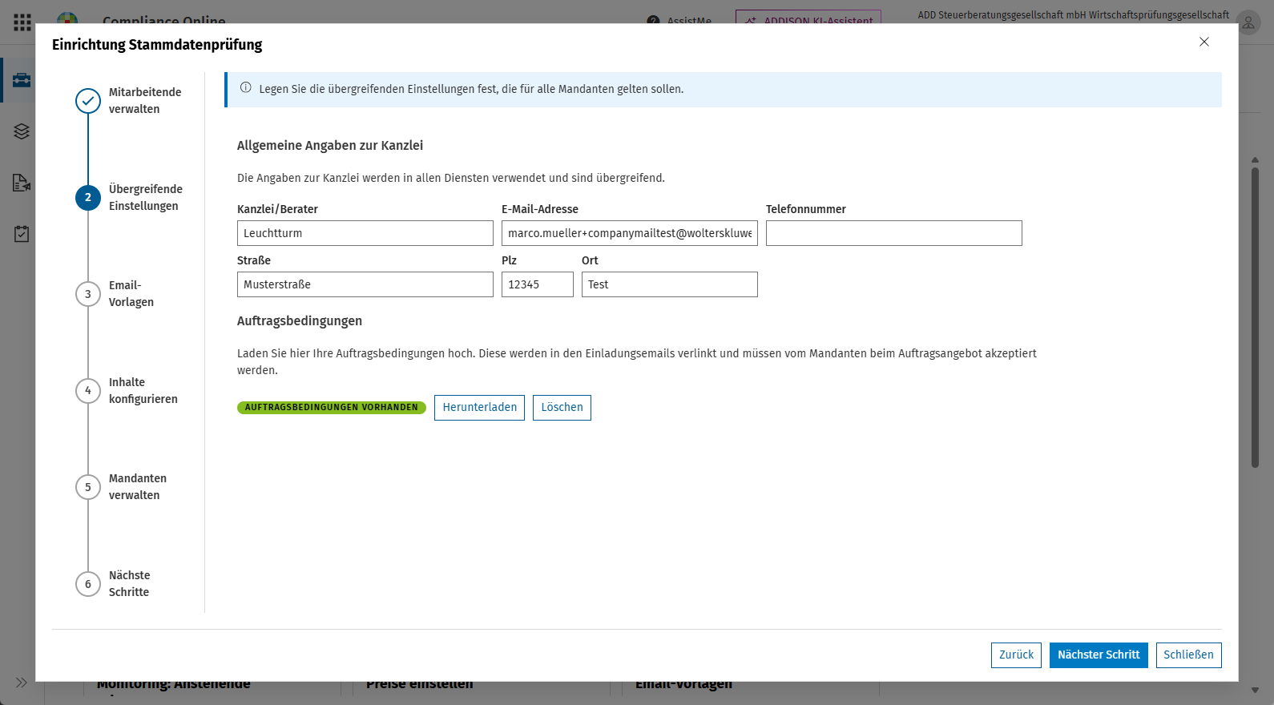Image resolution: width=1274 pixels, height=705 pixels.
Task: Click the background page scrollbar thumb
Action: (x=1255, y=317)
